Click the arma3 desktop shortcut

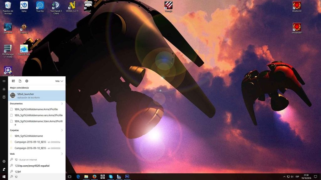click(88, 7)
